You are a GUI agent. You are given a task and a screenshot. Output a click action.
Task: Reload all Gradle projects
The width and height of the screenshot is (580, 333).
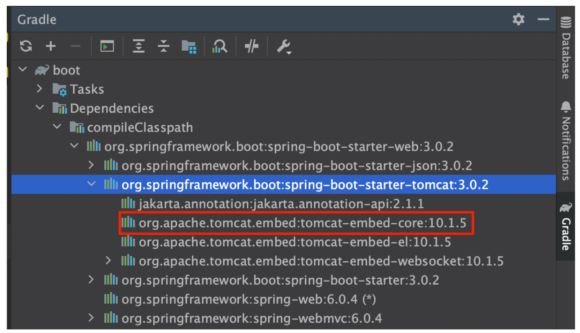26,46
